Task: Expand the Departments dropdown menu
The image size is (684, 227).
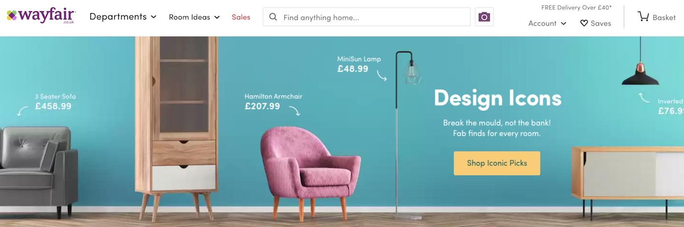Action: [x=123, y=17]
